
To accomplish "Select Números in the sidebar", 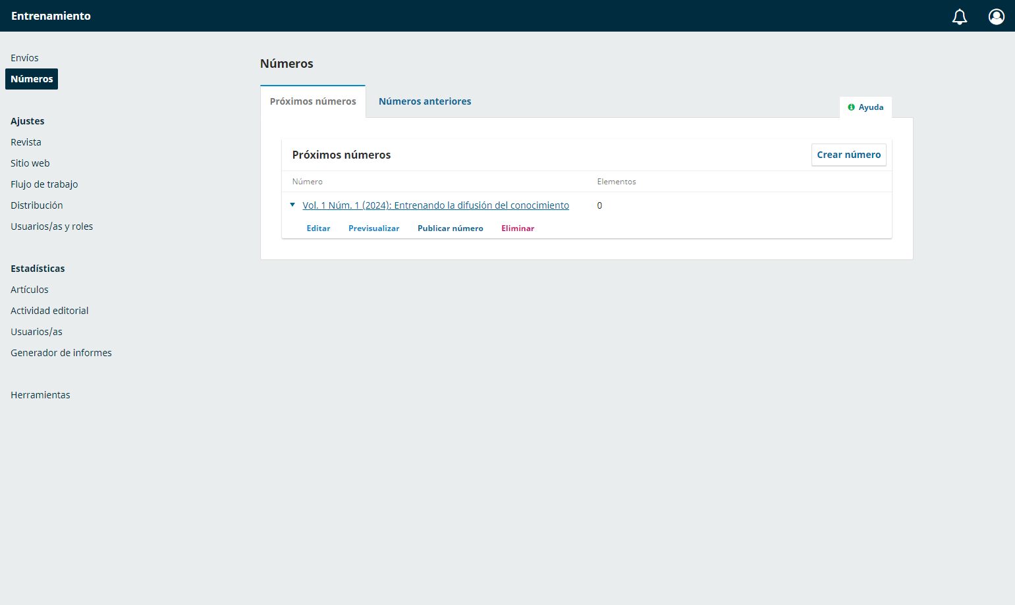I will (x=32, y=79).
